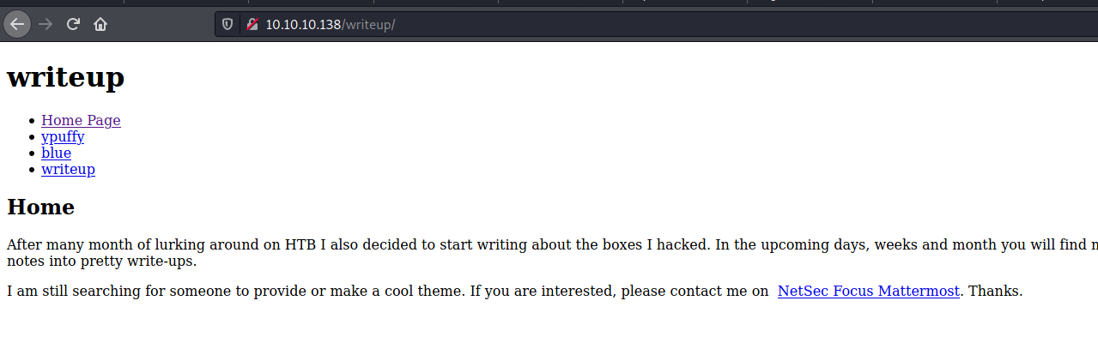Click the /writeup/ path in the URL

pyautogui.click(x=368, y=25)
